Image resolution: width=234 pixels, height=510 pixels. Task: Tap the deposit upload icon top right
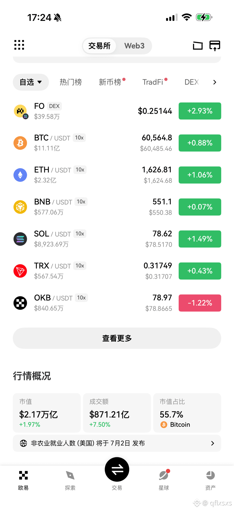pyautogui.click(x=215, y=45)
